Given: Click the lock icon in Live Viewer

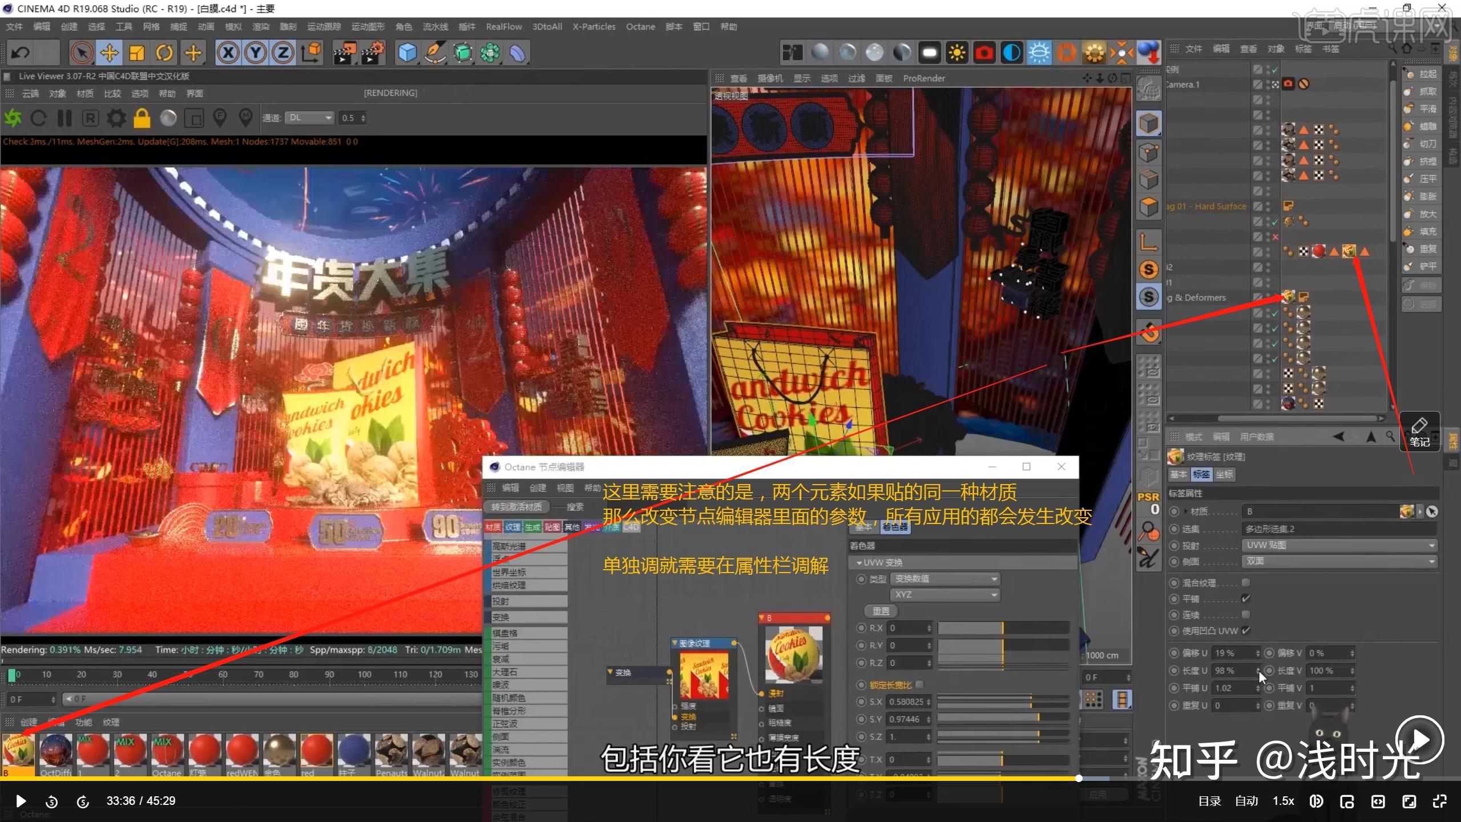Looking at the screenshot, I should coord(142,118).
